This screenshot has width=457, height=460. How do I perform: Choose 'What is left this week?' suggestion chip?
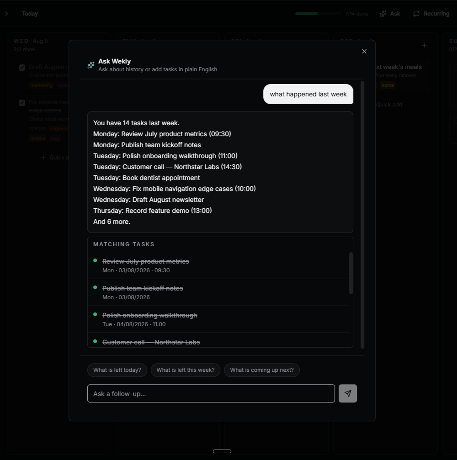186,370
